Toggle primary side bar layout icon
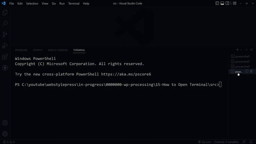 pyautogui.click(x=217, y=3)
